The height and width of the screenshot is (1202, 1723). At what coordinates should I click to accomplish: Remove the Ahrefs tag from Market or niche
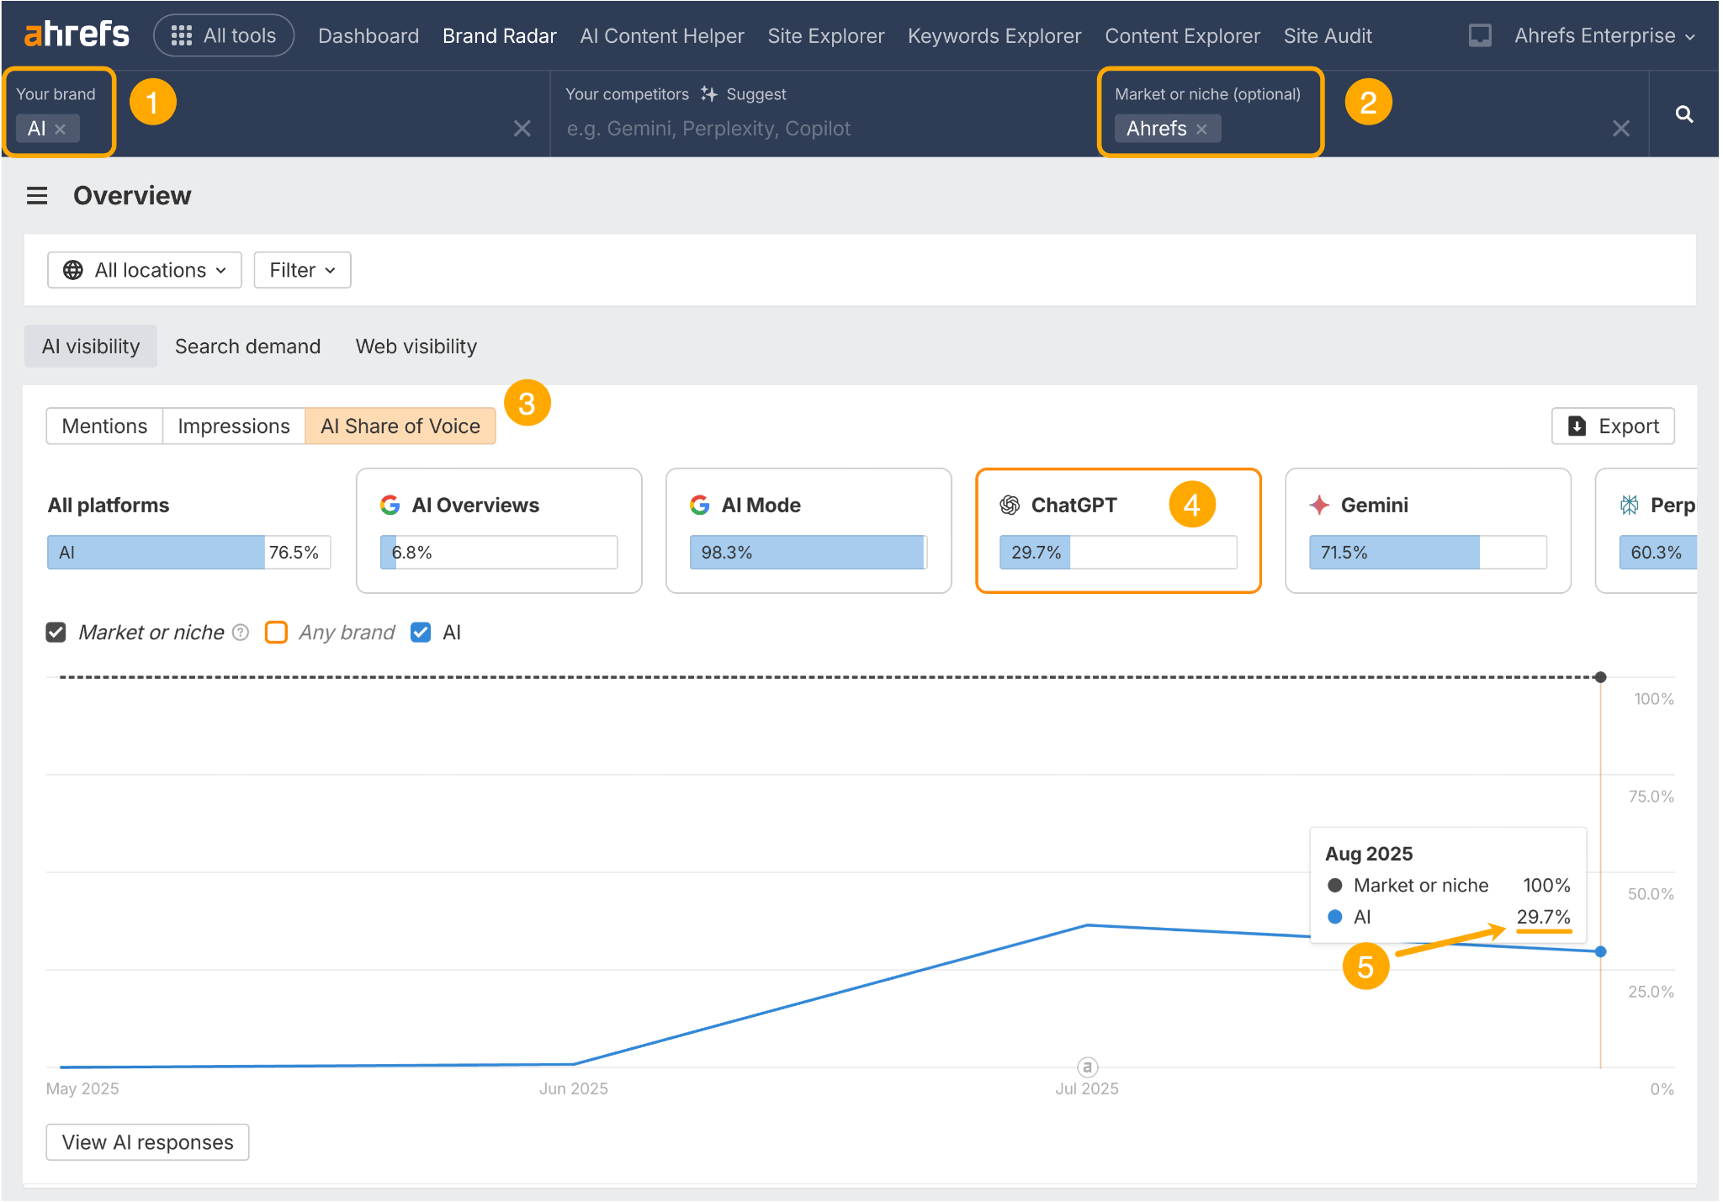(x=1203, y=129)
